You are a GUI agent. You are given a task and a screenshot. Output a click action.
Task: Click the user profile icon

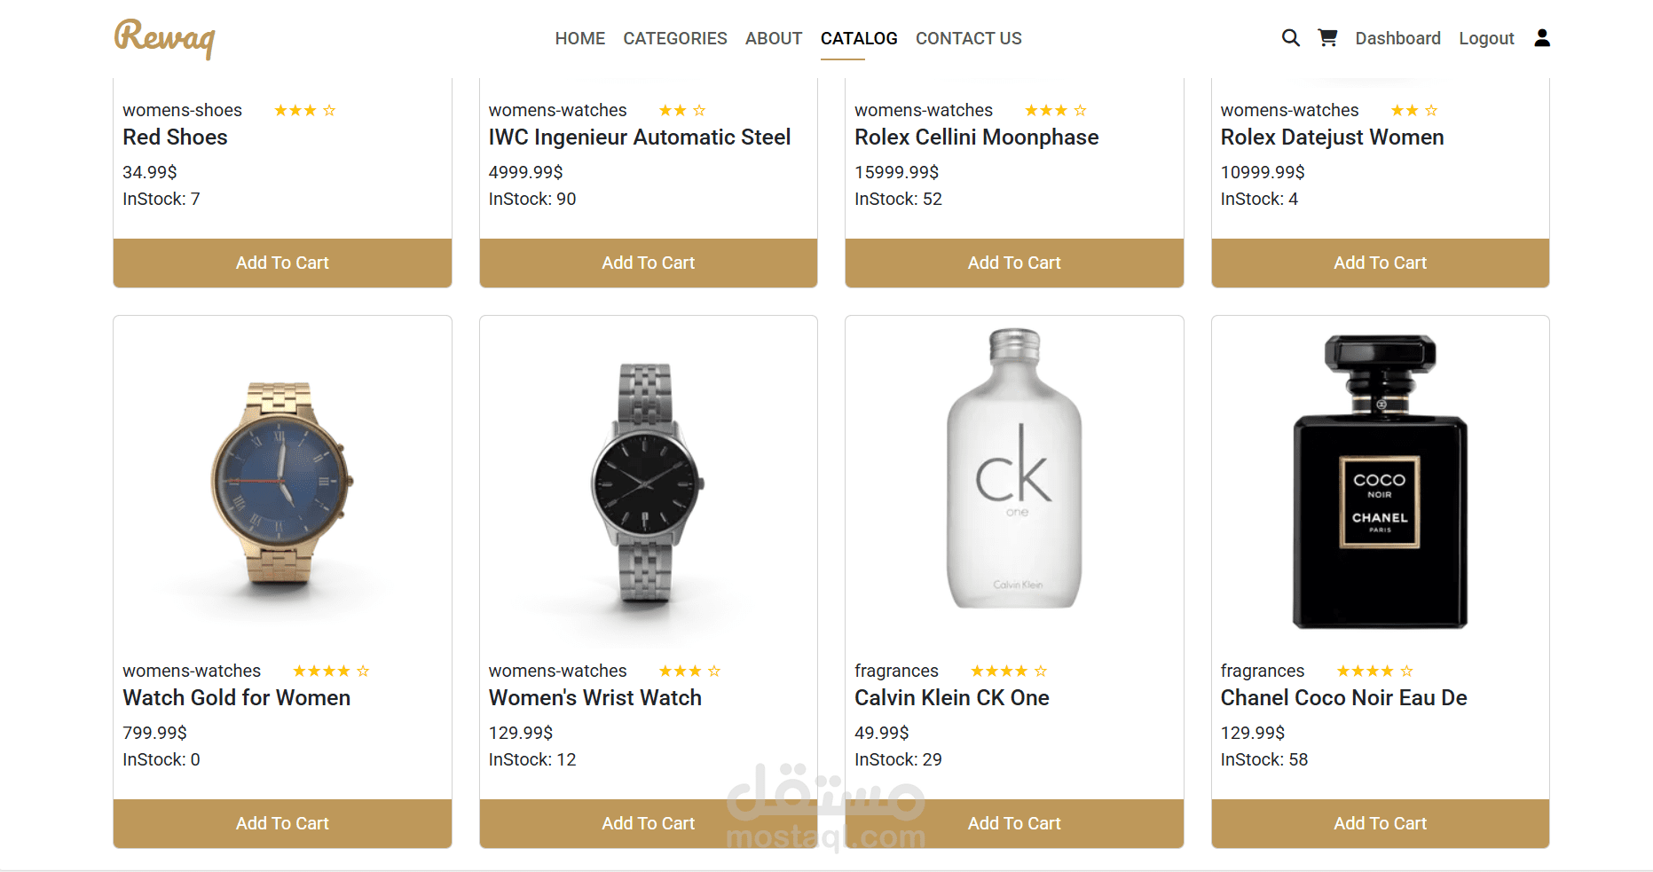pyautogui.click(x=1542, y=38)
